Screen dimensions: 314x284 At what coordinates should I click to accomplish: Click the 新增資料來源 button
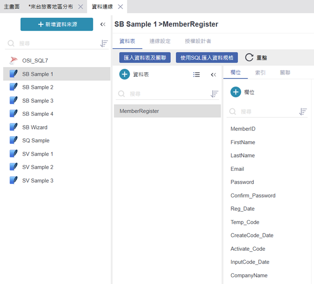(x=57, y=24)
